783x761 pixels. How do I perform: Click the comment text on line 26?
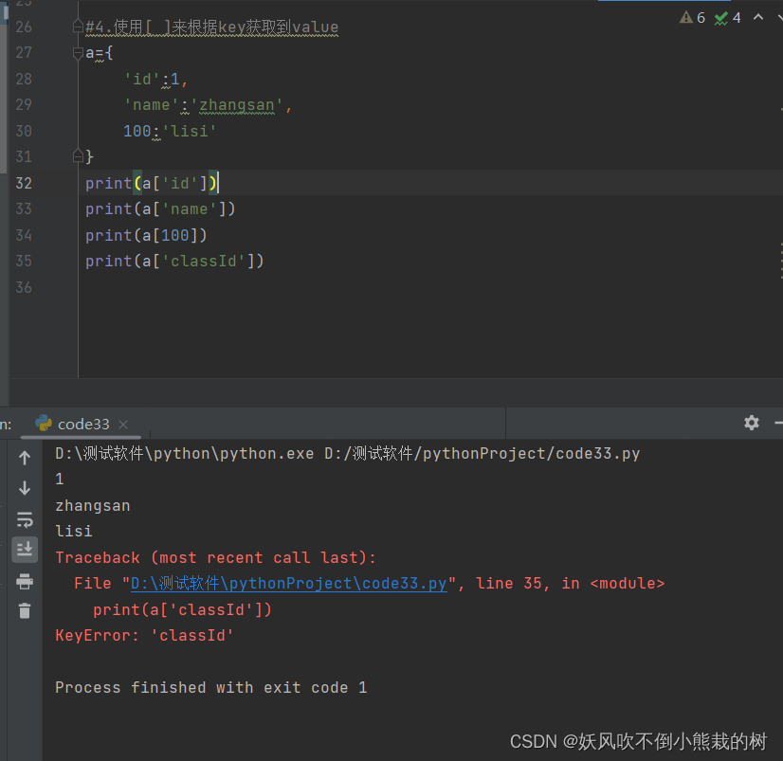tap(211, 27)
